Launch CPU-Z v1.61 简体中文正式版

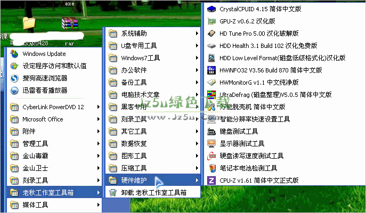point(259,181)
